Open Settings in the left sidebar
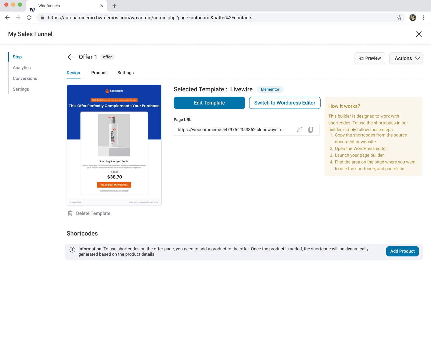431x343 pixels. pyautogui.click(x=21, y=89)
